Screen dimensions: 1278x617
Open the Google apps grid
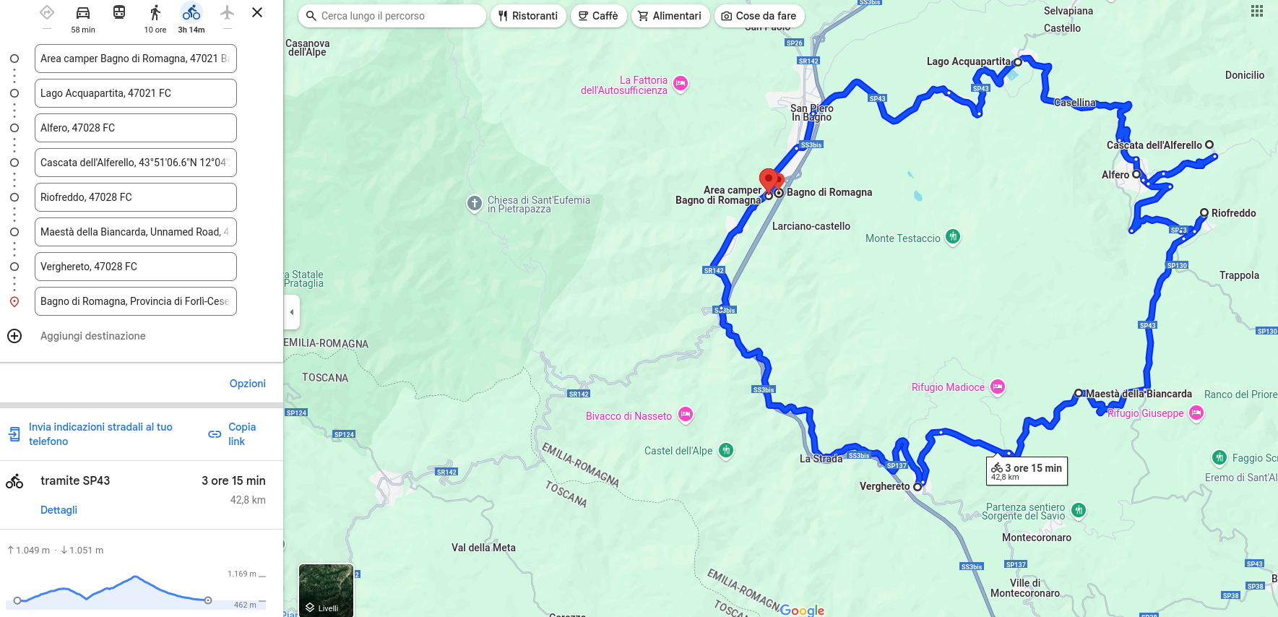1257,11
